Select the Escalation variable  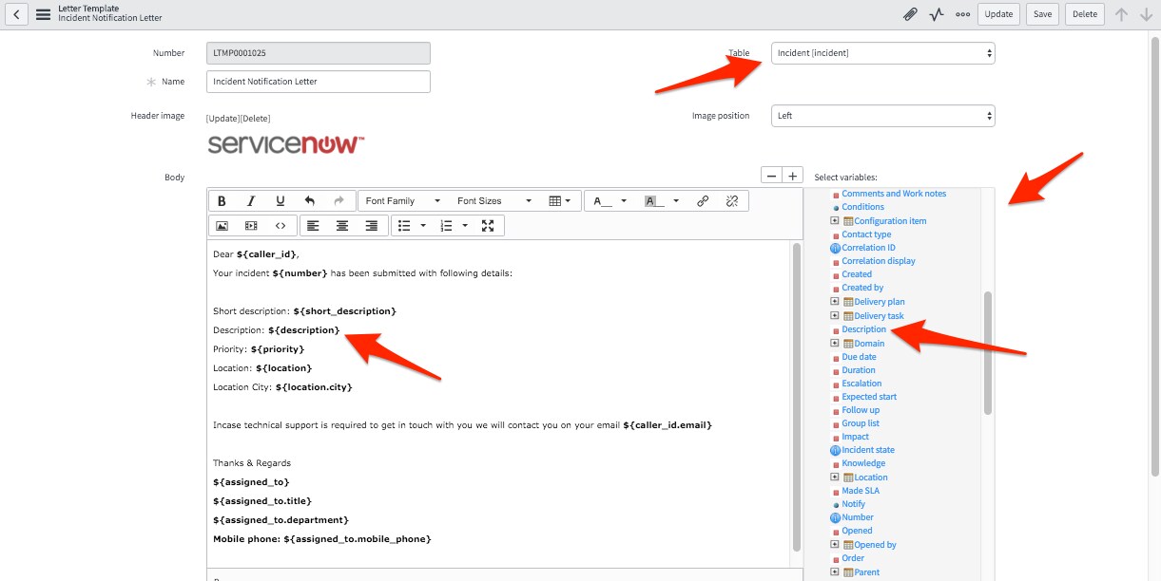pyautogui.click(x=861, y=384)
